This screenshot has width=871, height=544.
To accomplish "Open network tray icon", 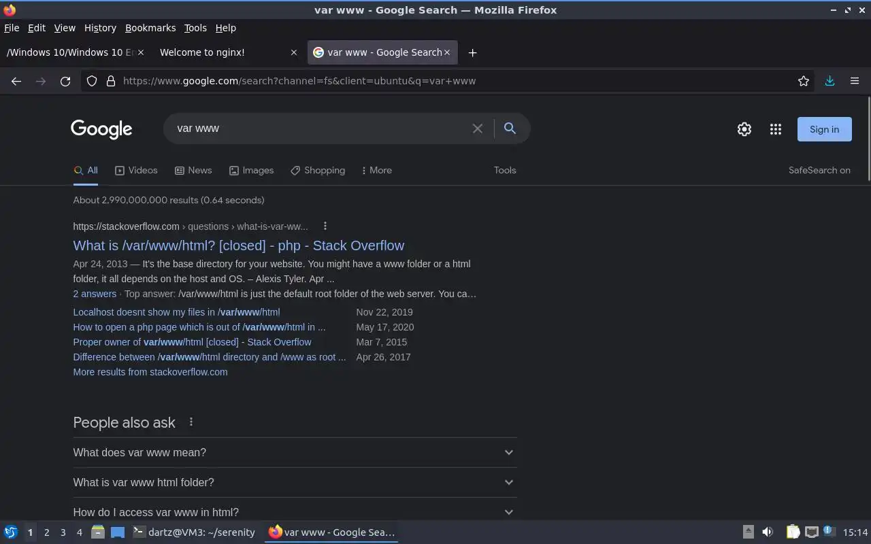I will [811, 532].
